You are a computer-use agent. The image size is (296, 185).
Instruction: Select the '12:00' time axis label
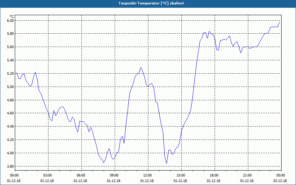pos(148,175)
